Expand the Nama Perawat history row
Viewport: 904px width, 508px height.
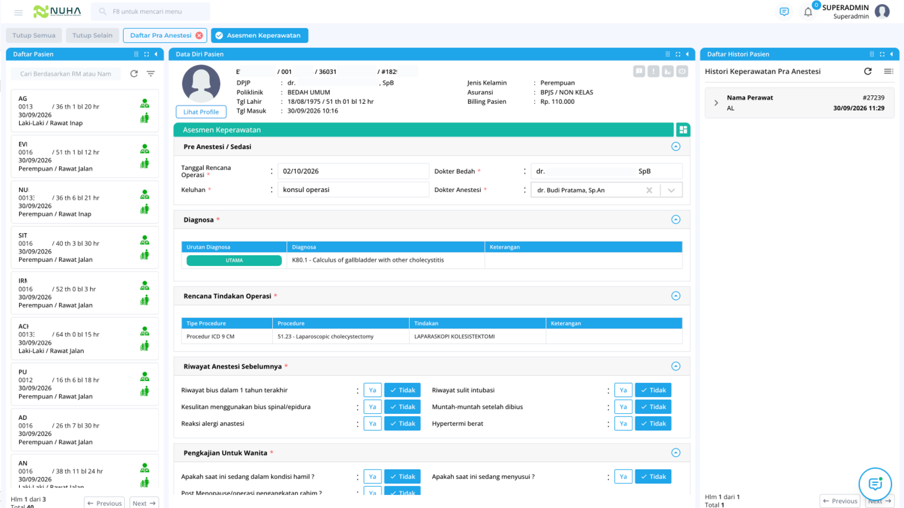[716, 103]
